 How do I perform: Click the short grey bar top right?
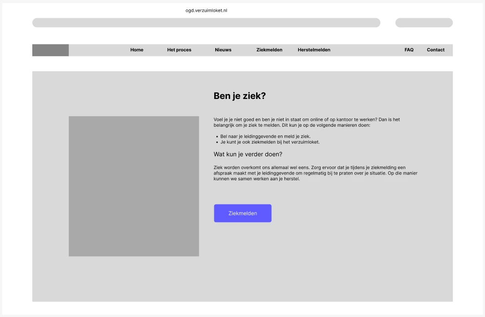(x=424, y=23)
